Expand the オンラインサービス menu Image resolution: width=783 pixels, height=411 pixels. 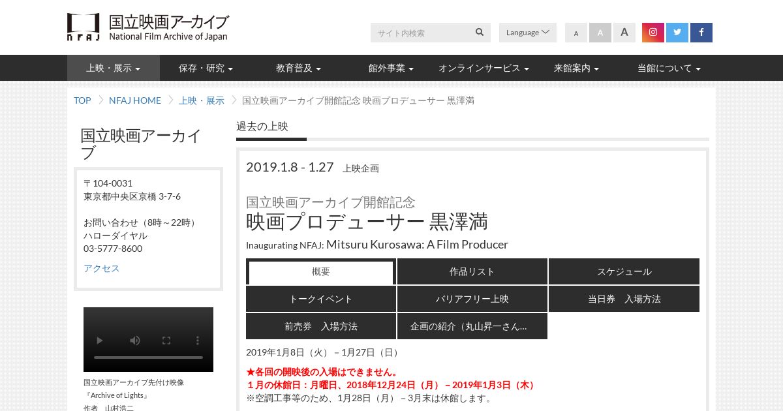tap(484, 68)
